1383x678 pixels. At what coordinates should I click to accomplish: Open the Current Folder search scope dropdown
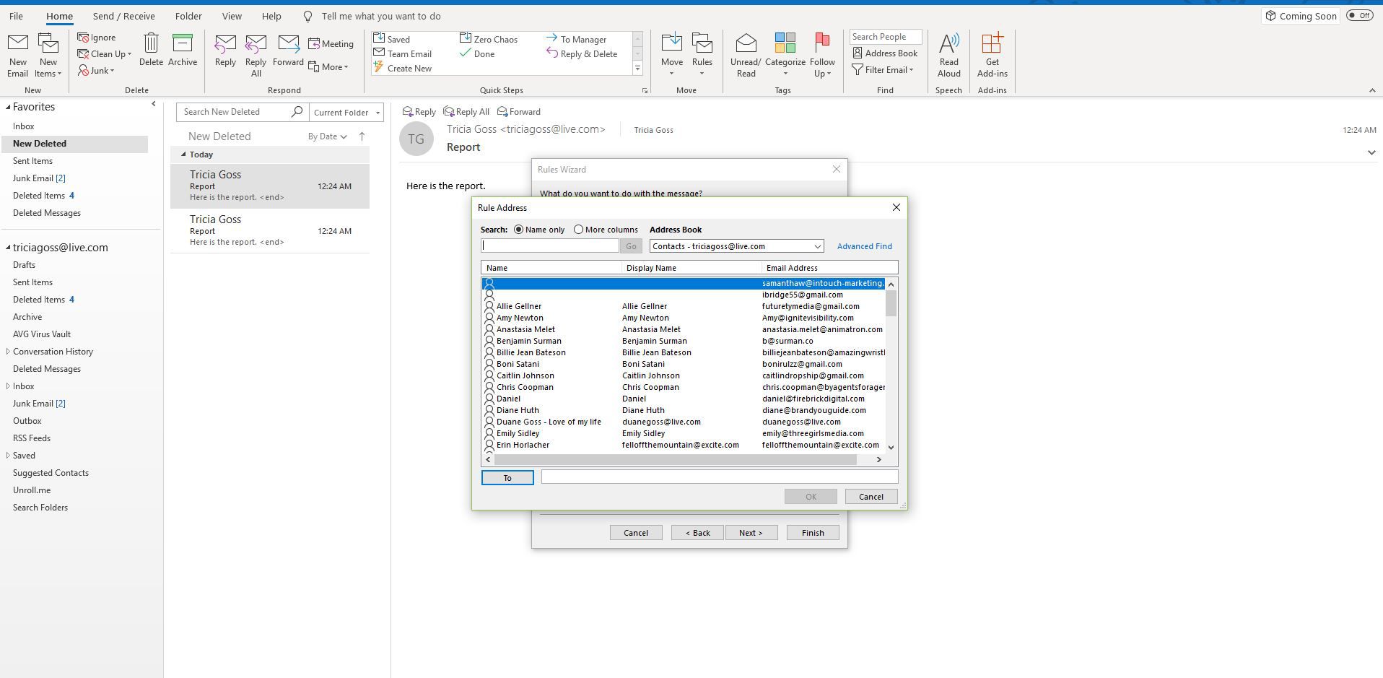[346, 113]
